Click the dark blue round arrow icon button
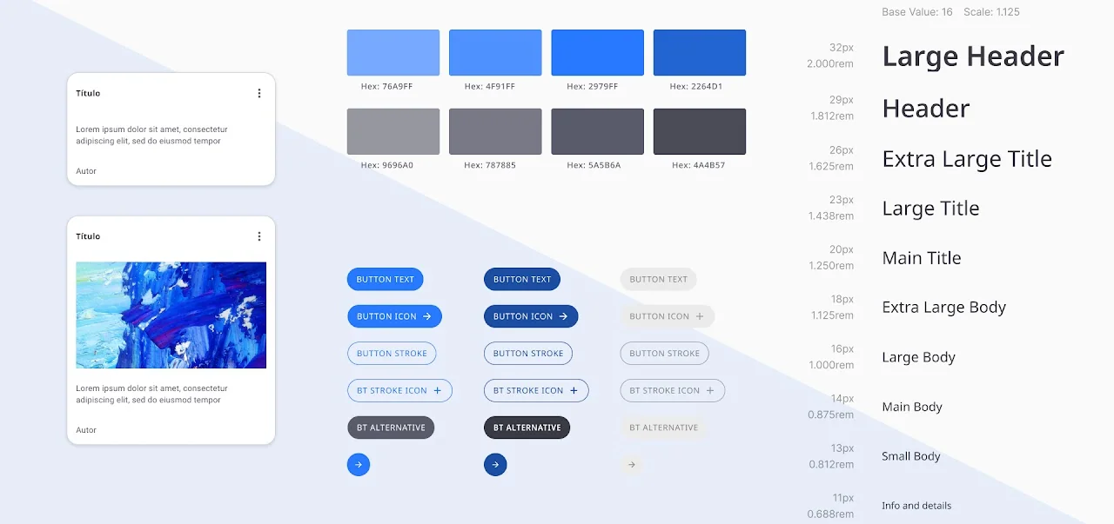 pyautogui.click(x=495, y=465)
